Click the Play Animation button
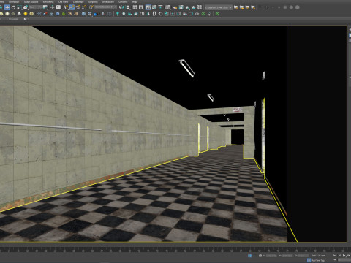Viewport: 351px width, 263px height. pos(344,256)
